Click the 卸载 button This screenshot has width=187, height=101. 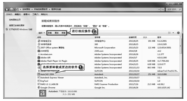[50, 33]
